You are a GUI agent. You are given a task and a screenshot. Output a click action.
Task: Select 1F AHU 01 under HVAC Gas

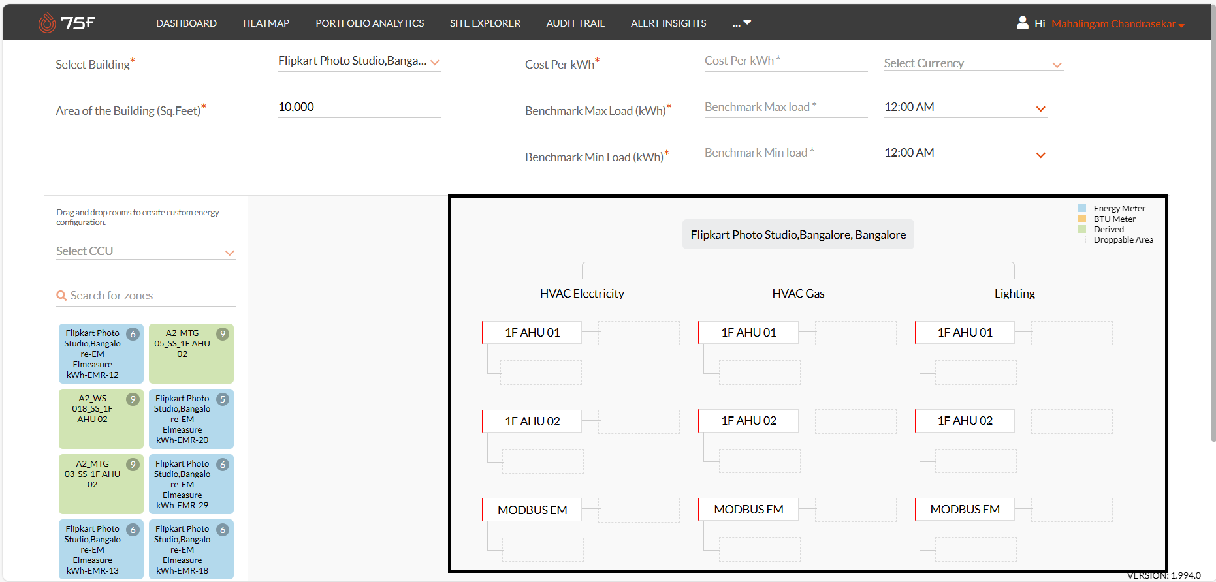(748, 333)
